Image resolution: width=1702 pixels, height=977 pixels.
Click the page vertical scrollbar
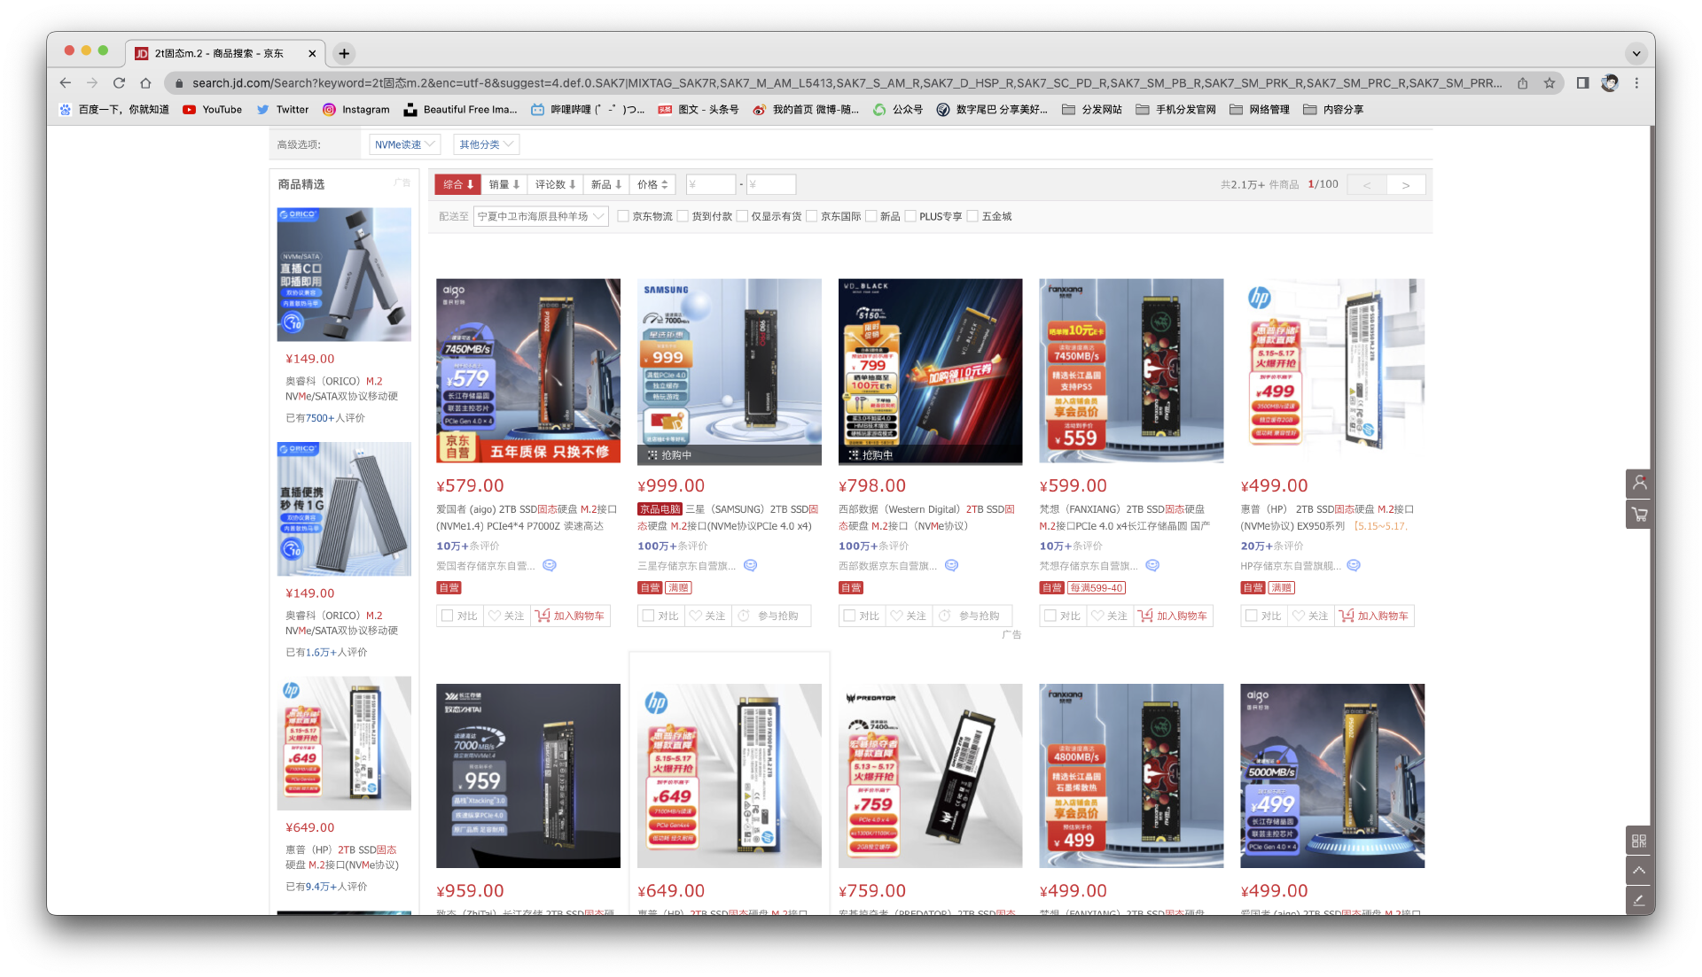coord(1651,520)
